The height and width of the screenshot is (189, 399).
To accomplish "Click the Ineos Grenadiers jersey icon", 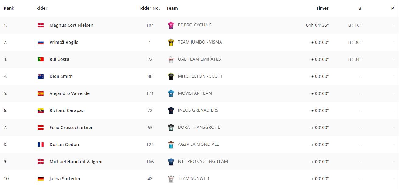I will pyautogui.click(x=171, y=110).
